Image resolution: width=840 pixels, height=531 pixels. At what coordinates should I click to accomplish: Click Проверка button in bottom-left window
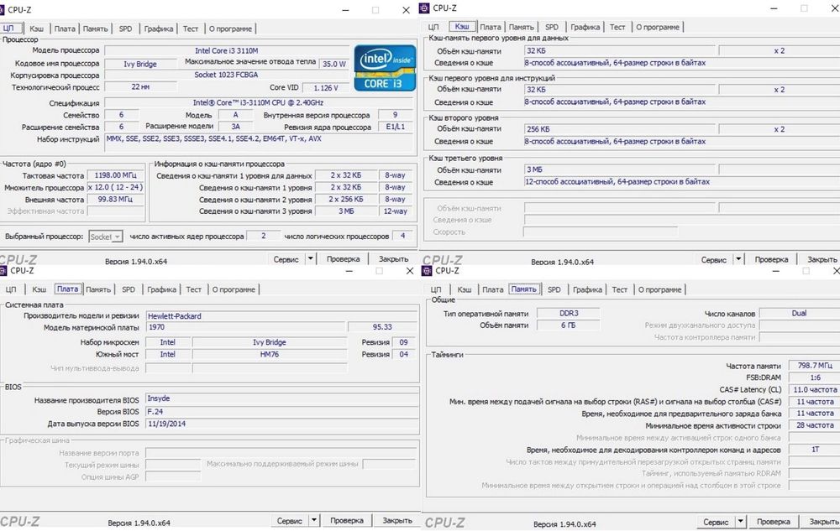coord(347,520)
